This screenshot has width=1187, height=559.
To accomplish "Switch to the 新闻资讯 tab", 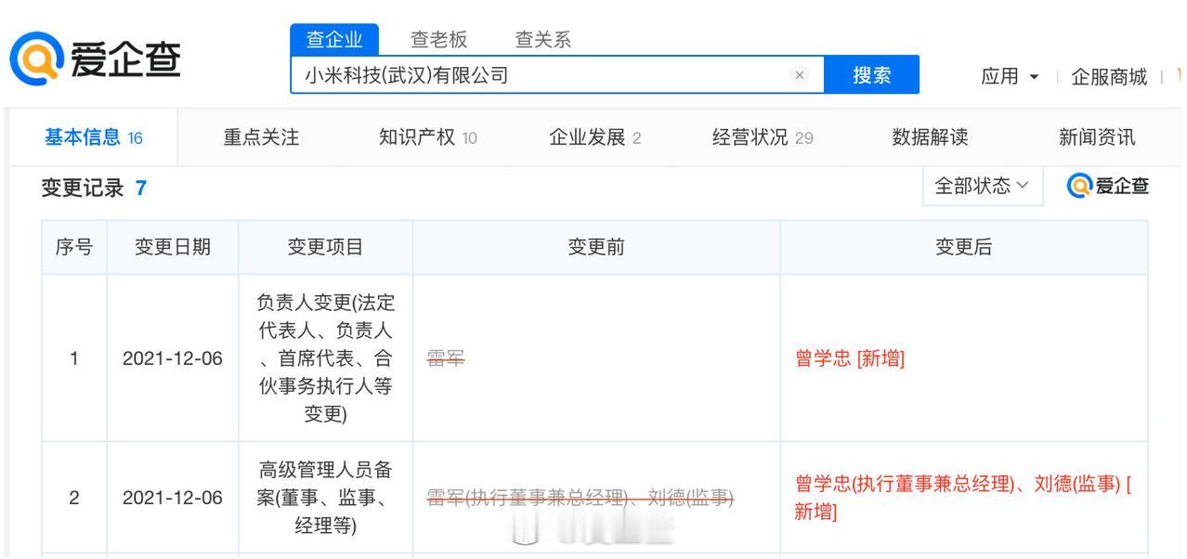I will [1097, 137].
